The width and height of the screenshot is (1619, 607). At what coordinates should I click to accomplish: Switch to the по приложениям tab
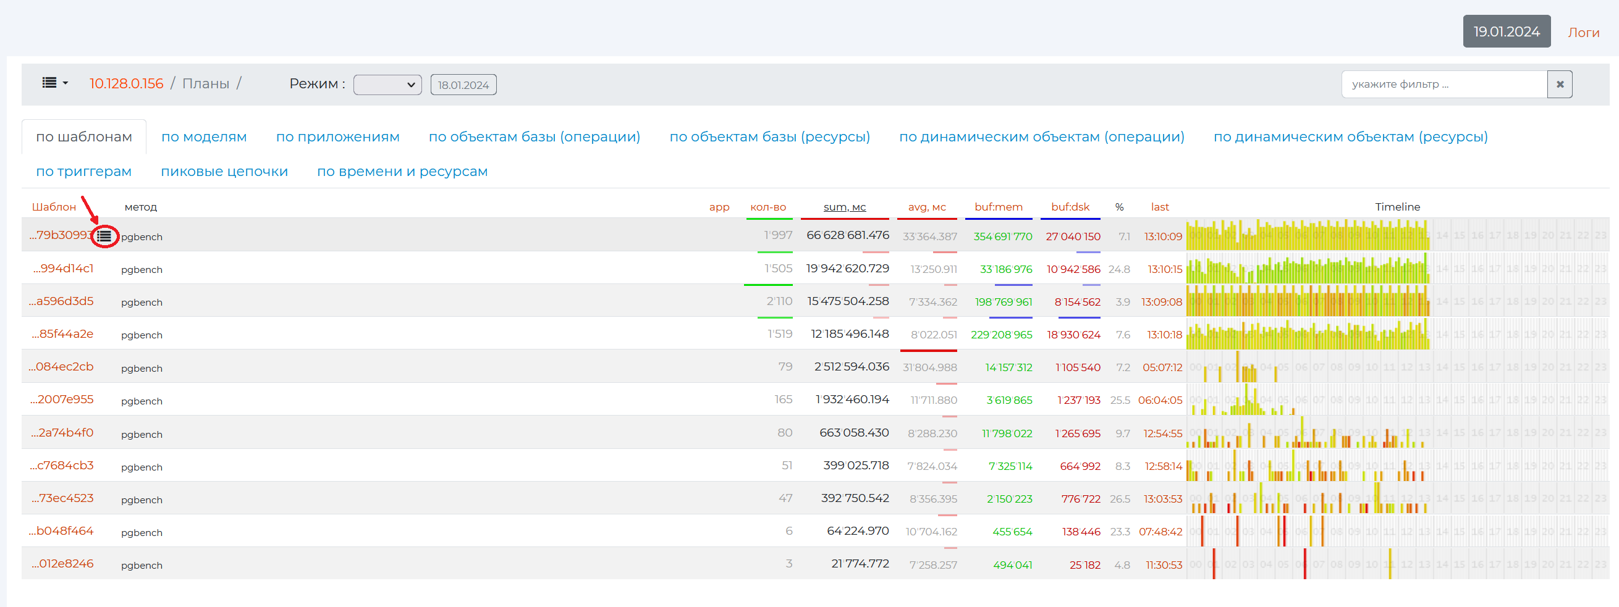pyautogui.click(x=337, y=136)
